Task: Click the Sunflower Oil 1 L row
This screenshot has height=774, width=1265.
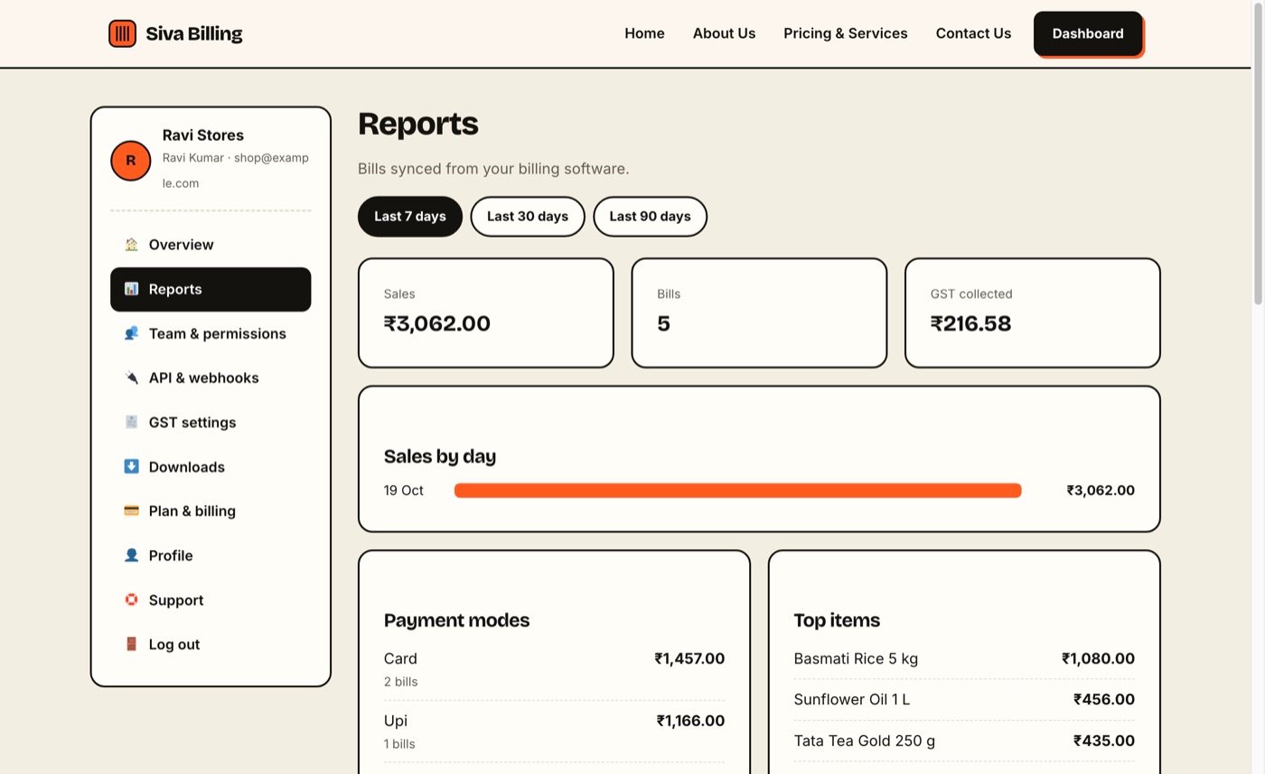Action: (x=964, y=700)
